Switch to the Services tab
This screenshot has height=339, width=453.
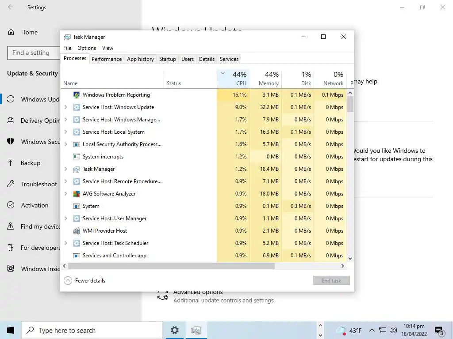[x=229, y=59]
